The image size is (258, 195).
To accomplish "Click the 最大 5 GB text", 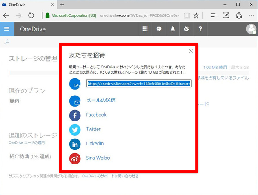I will [240, 67].
